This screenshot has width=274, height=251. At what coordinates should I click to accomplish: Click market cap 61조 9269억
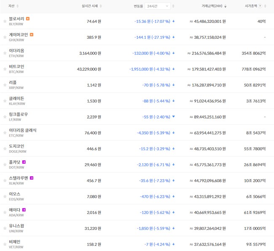point(255,212)
